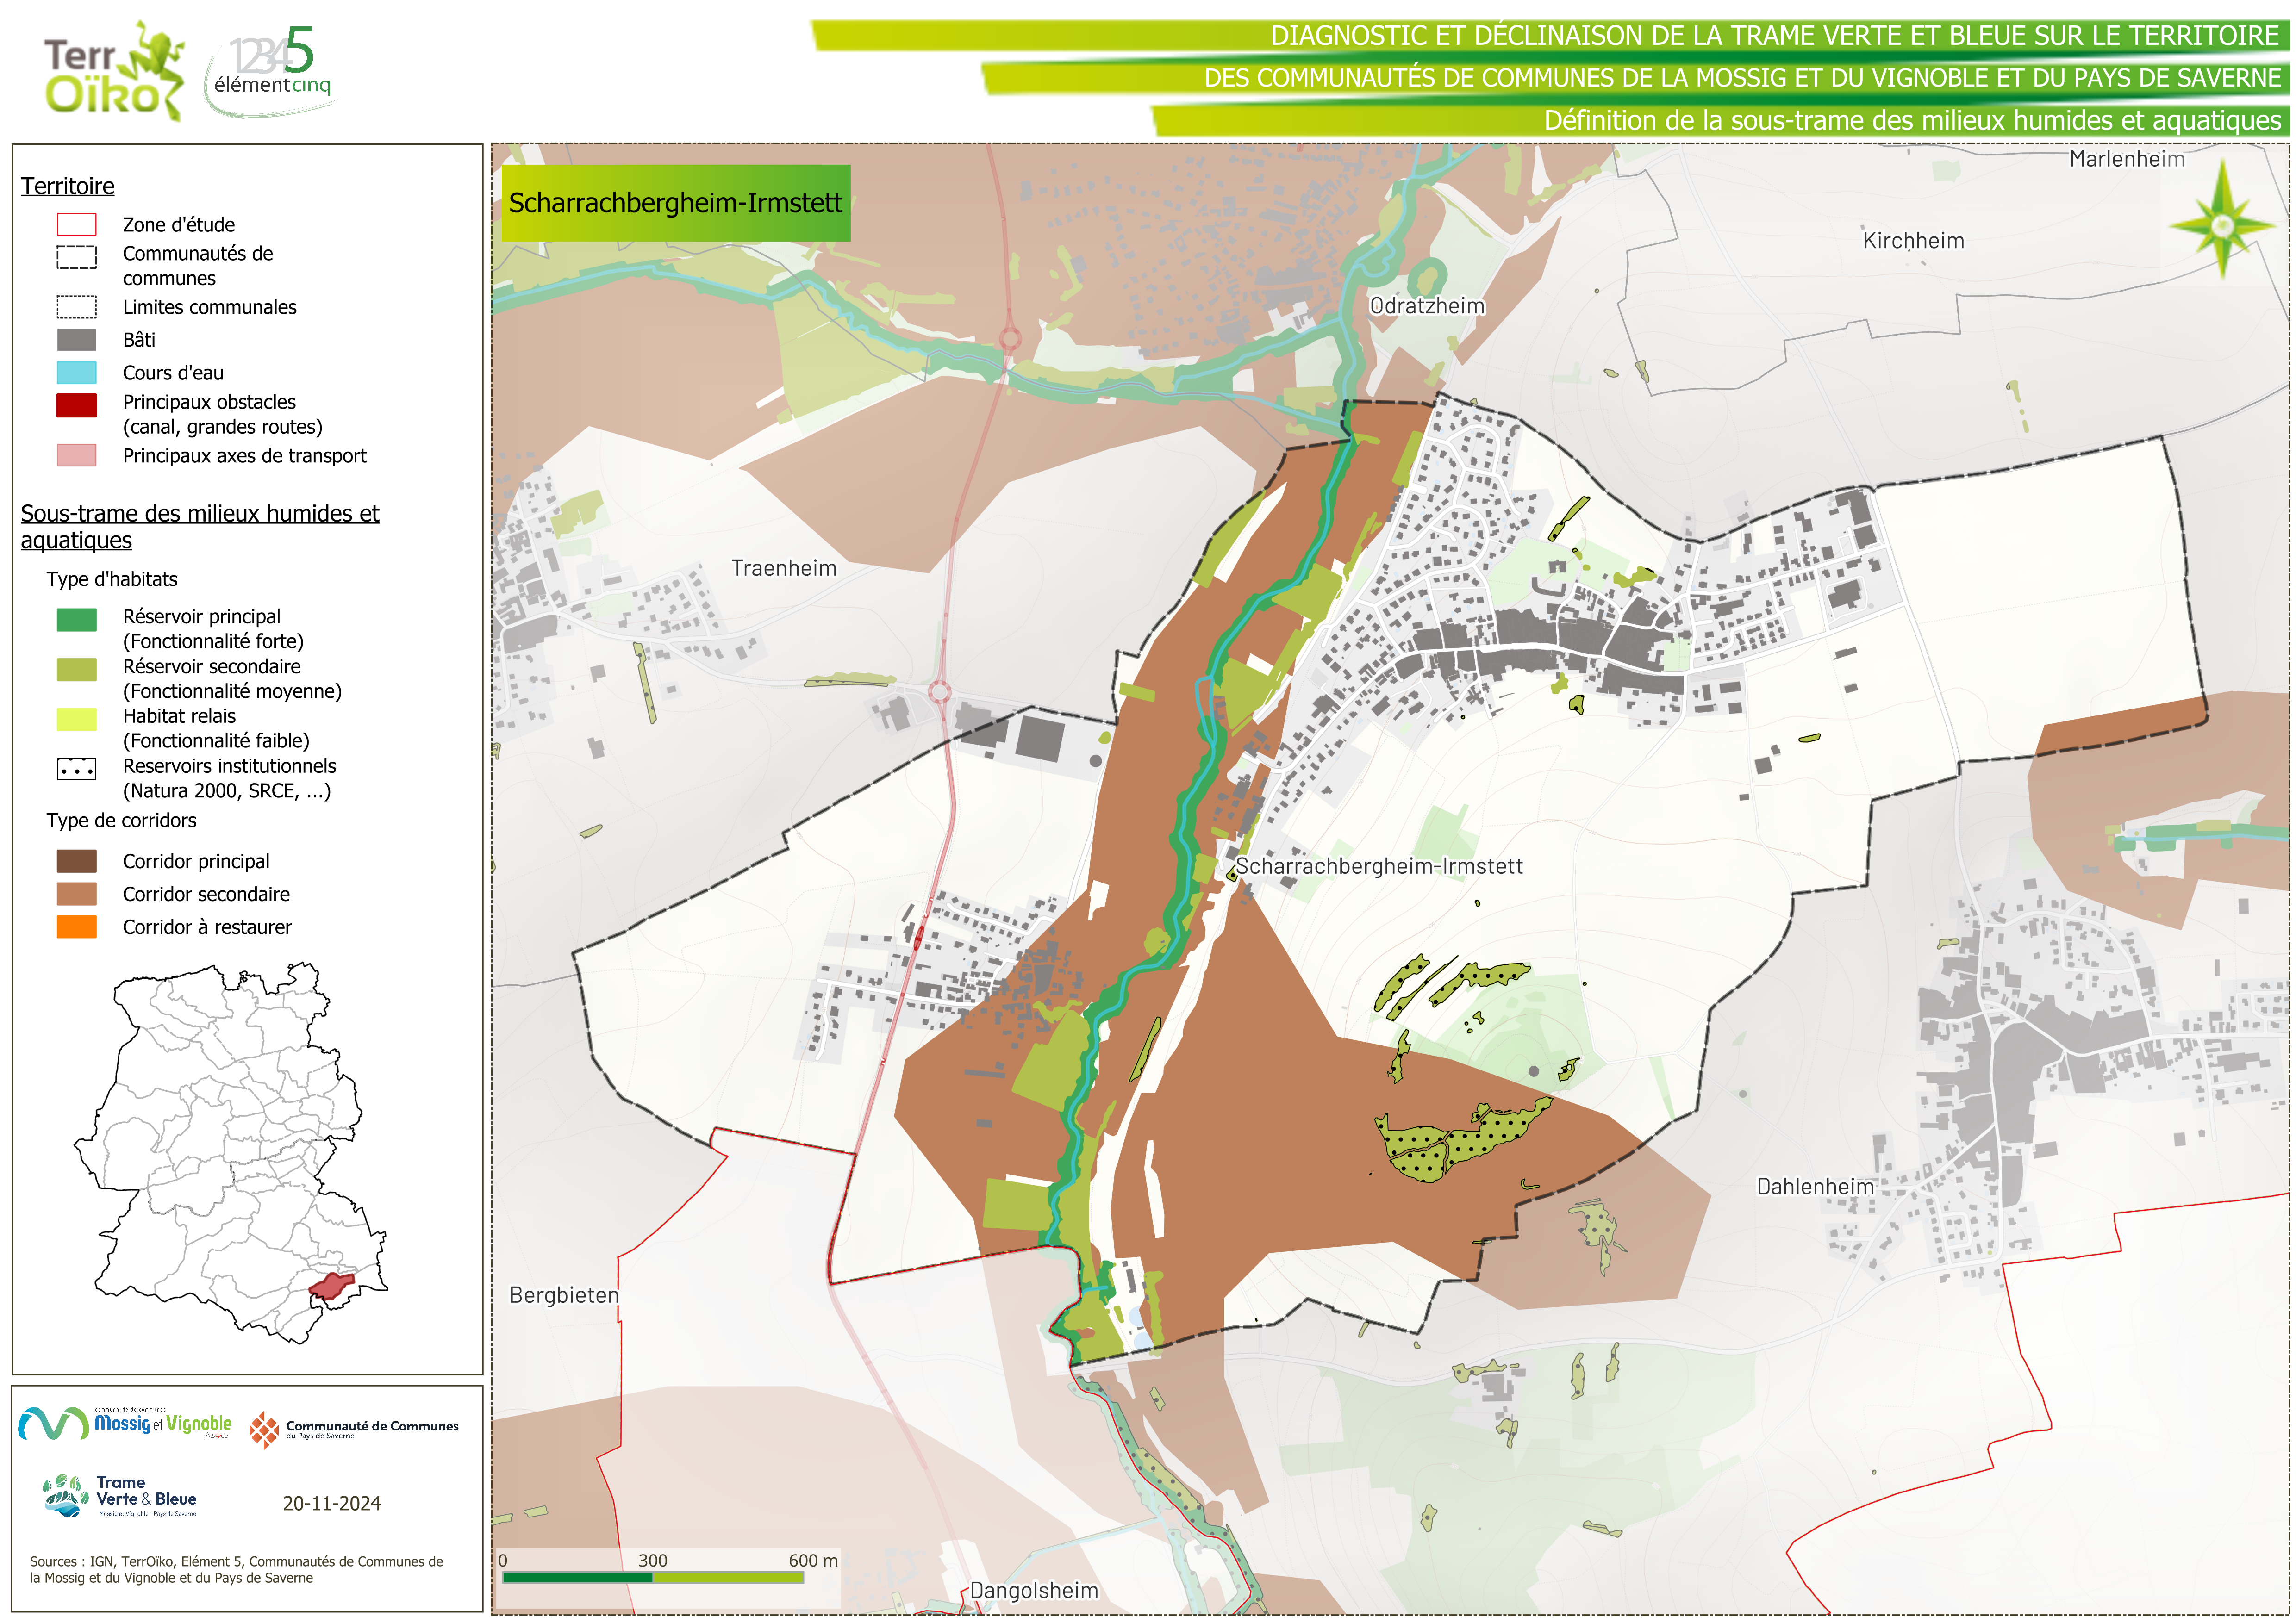Click the Scharrachbergheim-Irmstett green title box
This screenshot has width=2296, height=1623.
tap(675, 203)
